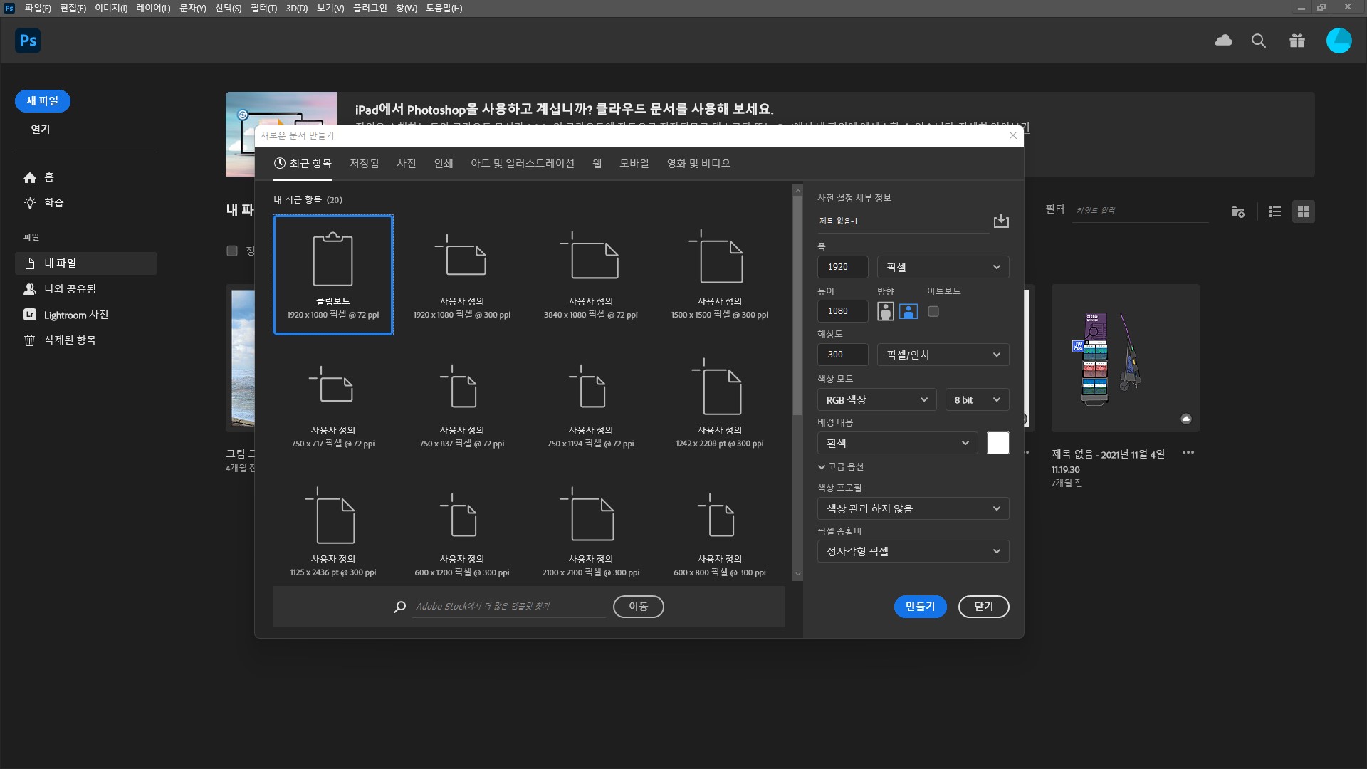
Task: Enable the Artboard checkbox
Action: click(x=933, y=311)
